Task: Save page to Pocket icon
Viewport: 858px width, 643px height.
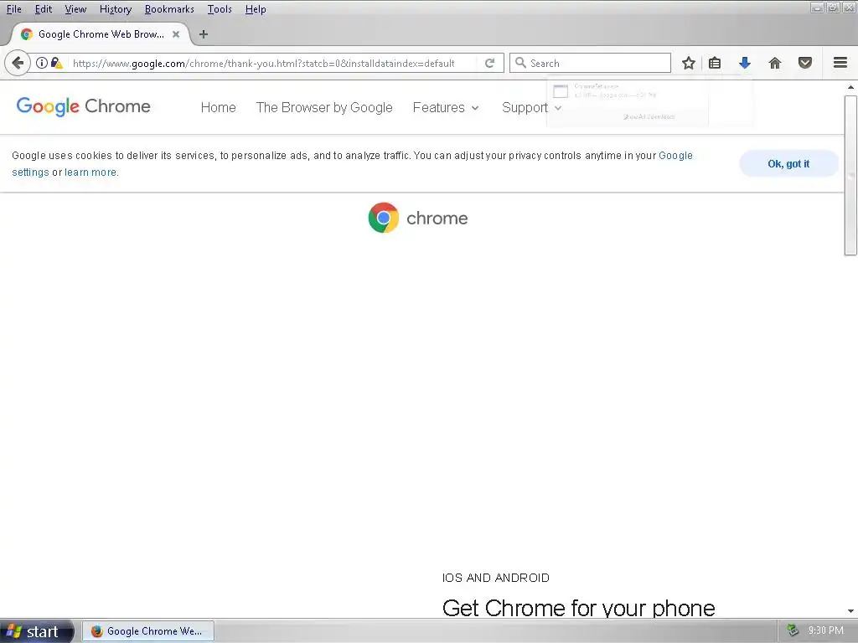Action: coord(805,63)
